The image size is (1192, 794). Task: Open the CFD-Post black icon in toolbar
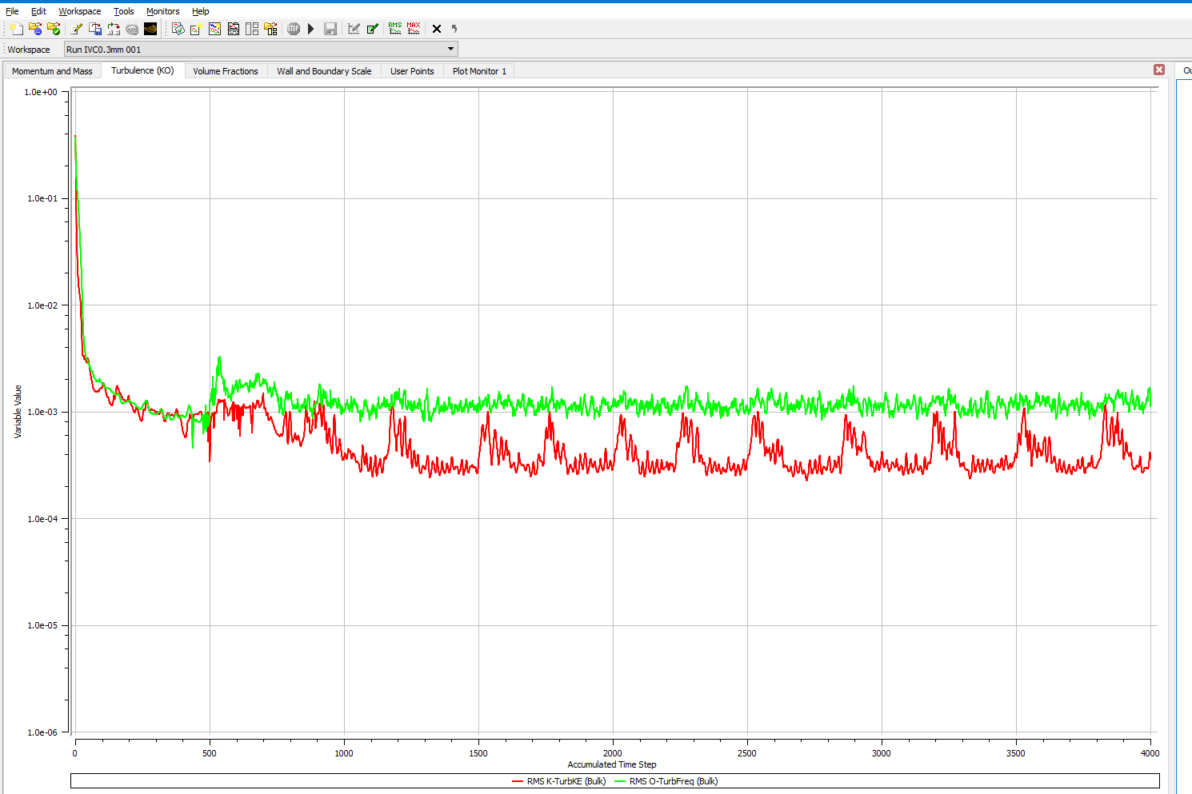point(150,29)
